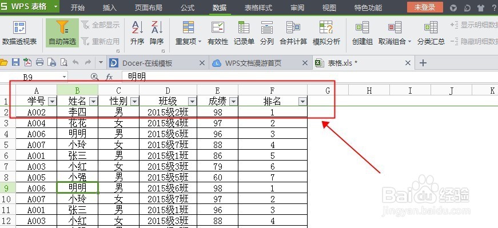
Task: Select cell containing A004
Action: coord(36,123)
